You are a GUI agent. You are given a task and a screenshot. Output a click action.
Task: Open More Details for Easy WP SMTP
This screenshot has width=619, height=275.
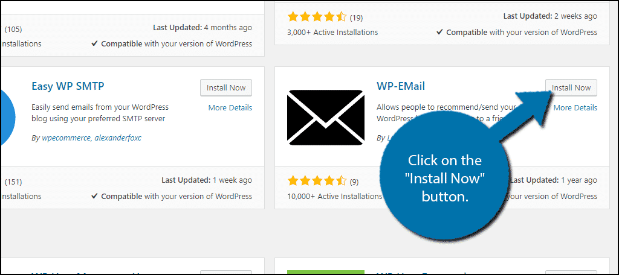pyautogui.click(x=230, y=107)
